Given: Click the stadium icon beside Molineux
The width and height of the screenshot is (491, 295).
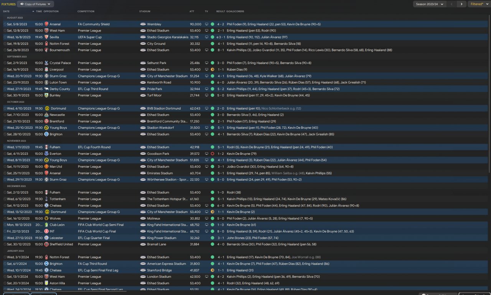Looking at the screenshot, I should (143, 219).
